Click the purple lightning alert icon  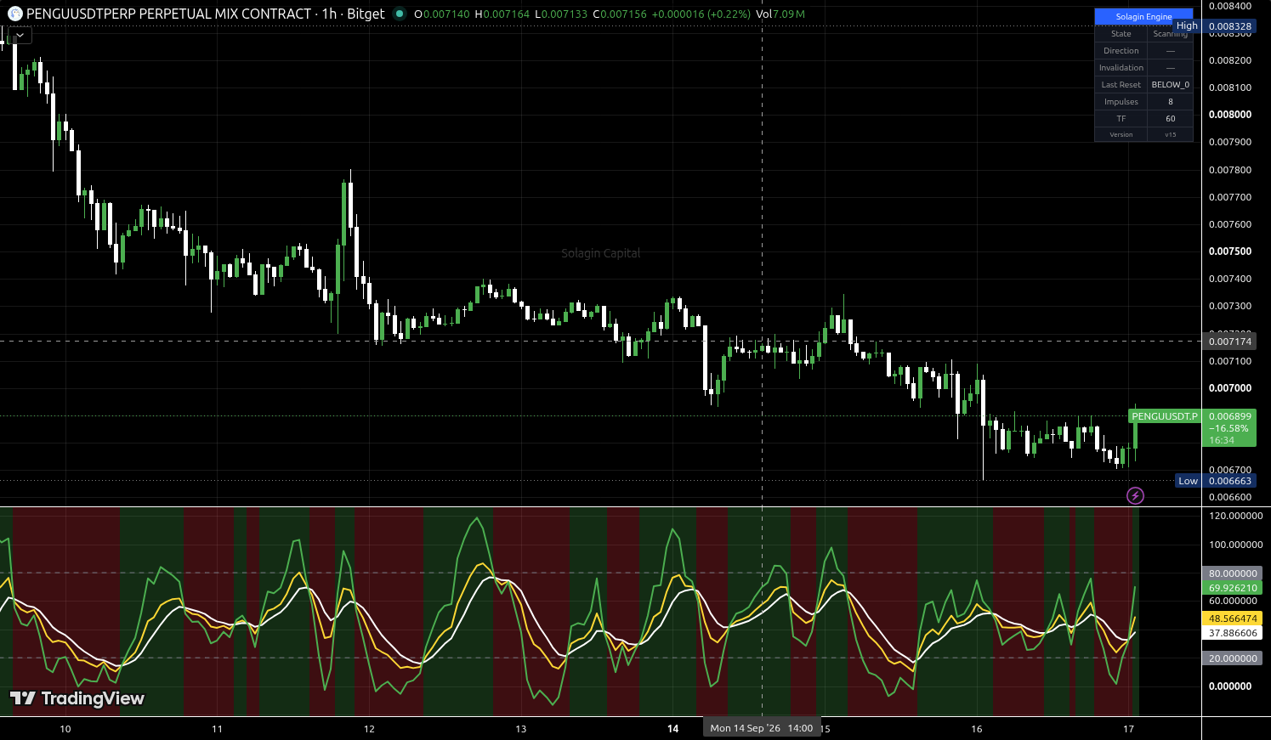pos(1135,495)
